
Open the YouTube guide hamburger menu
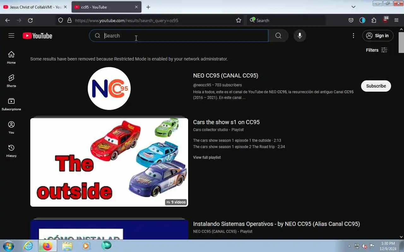click(11, 36)
